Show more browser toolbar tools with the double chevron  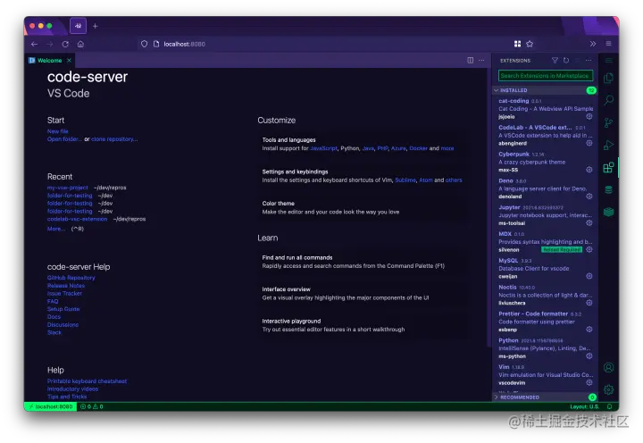coord(593,44)
